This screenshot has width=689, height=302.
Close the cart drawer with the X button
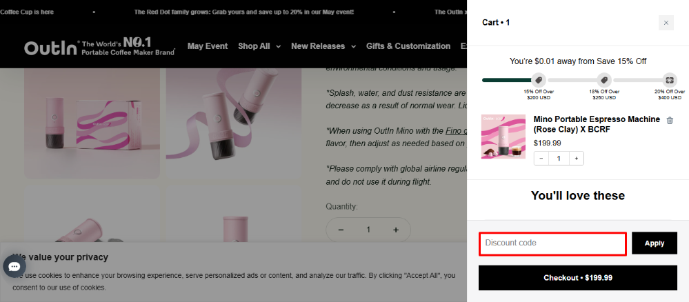(666, 23)
